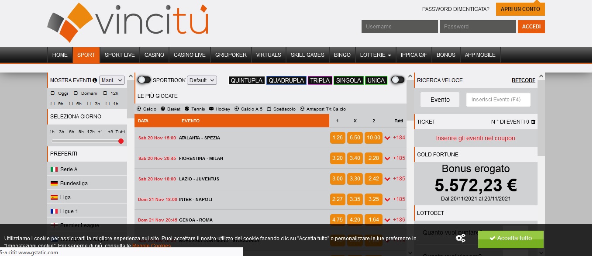
Task: Check the 3h checkbox
Action: [90, 104]
